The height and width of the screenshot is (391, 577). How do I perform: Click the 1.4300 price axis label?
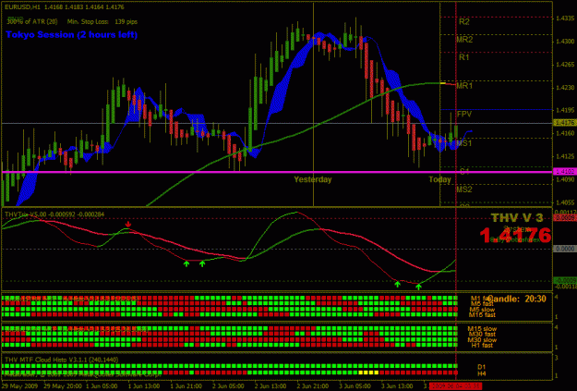tap(565, 42)
